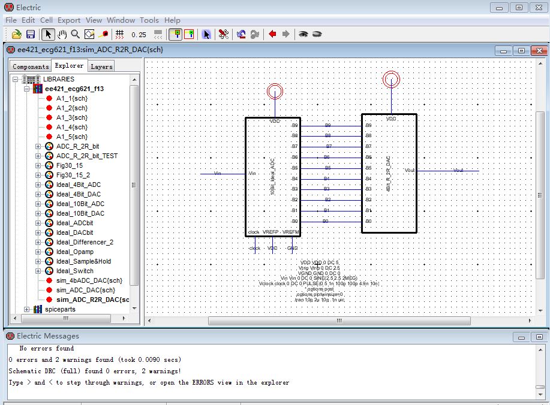Select the A1_3{sch} cell

tap(71, 117)
